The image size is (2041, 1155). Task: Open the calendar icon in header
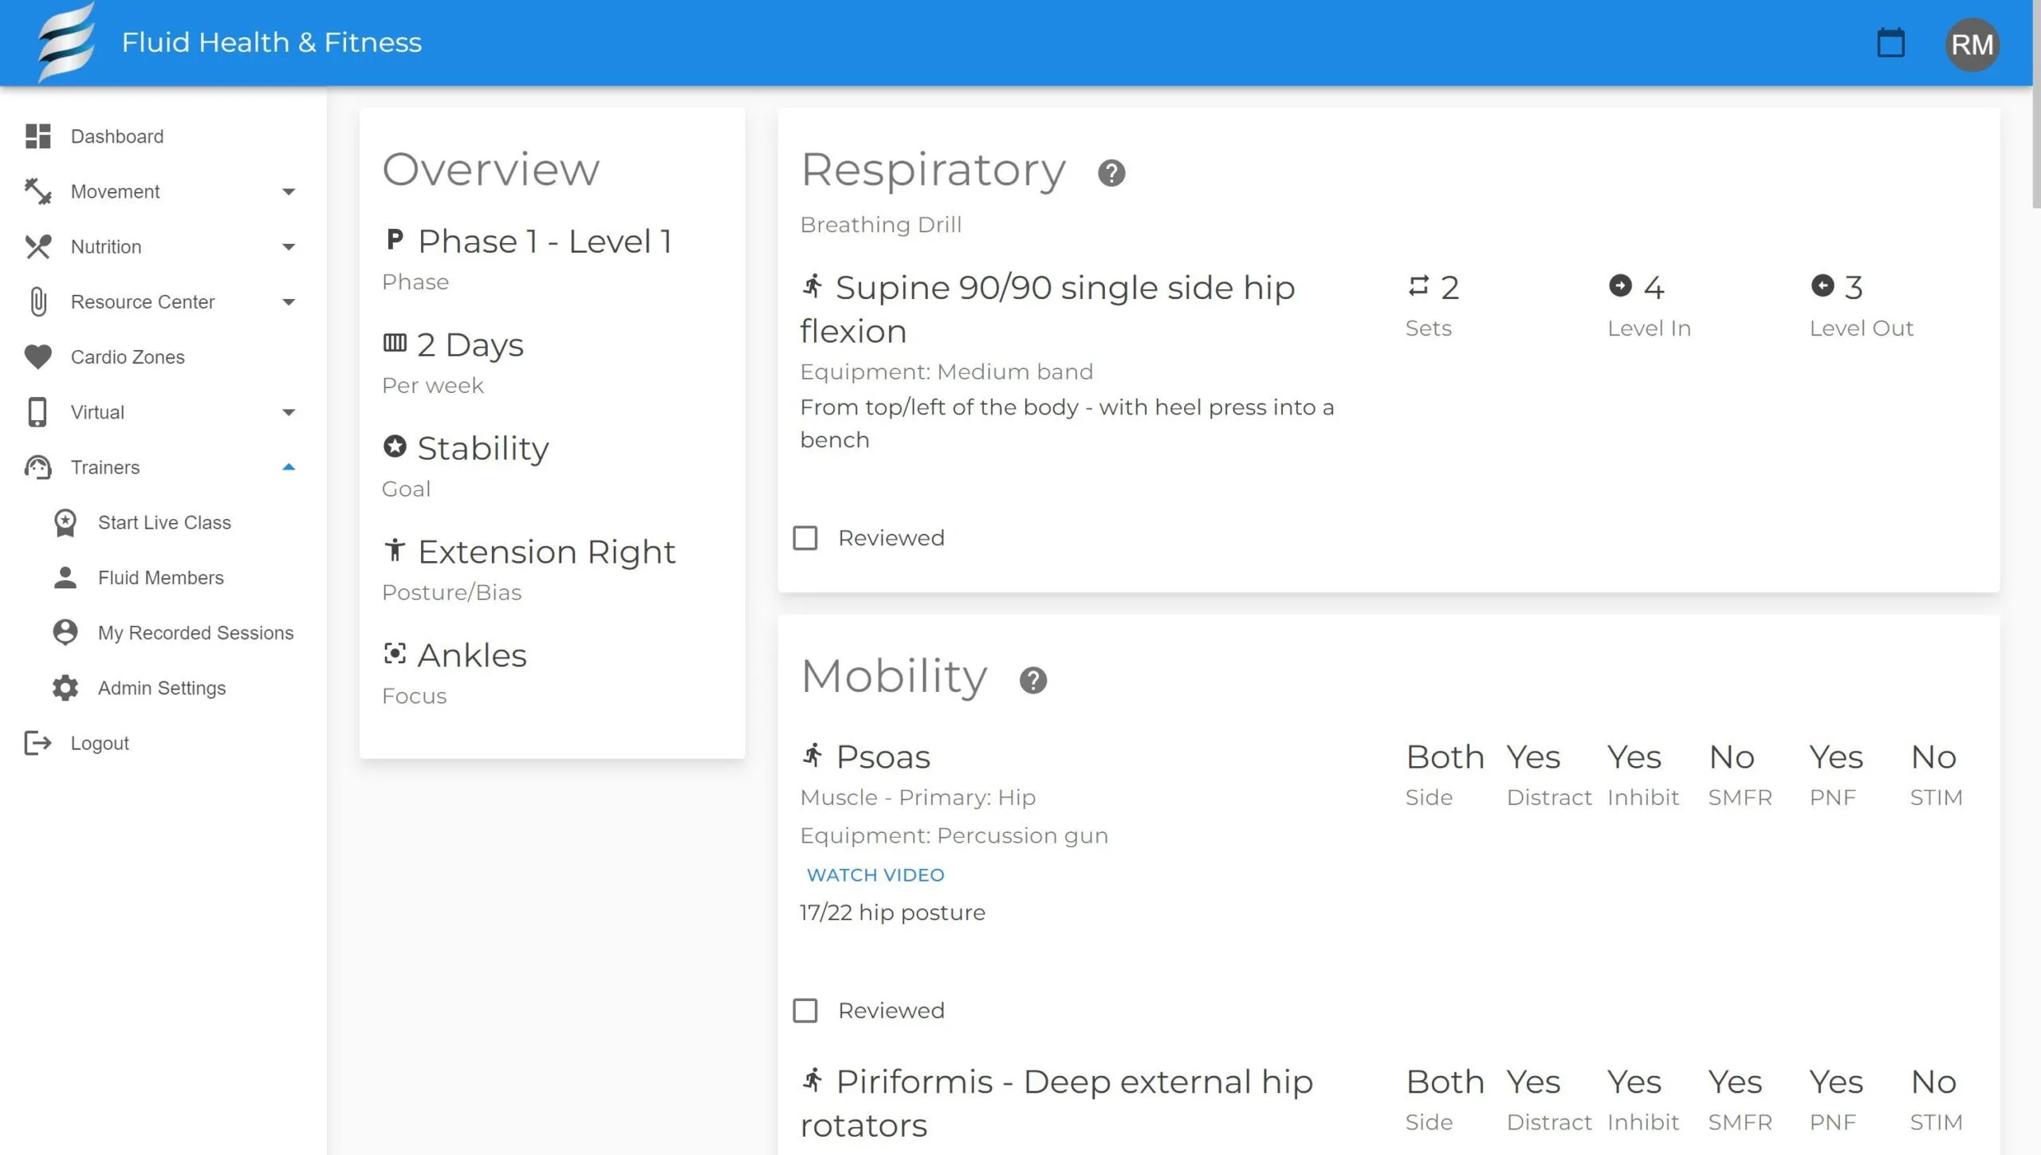(x=1890, y=43)
